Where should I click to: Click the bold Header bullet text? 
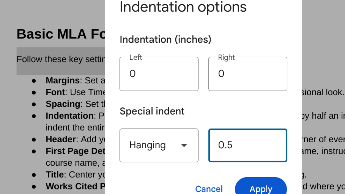pos(61,139)
